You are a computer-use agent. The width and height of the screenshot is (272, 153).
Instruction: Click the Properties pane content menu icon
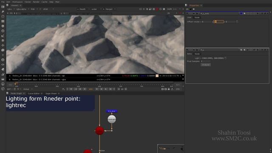[x=186, y=5]
